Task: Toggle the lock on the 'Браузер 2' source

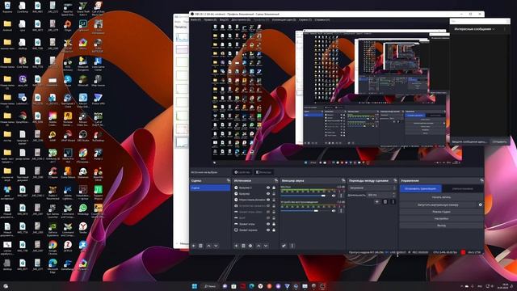Action: [x=274, y=188]
